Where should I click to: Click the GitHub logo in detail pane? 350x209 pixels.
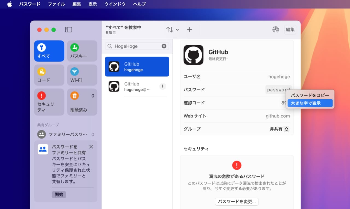pyautogui.click(x=193, y=55)
